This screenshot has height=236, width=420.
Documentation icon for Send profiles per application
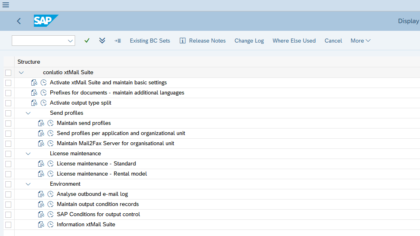click(x=41, y=133)
